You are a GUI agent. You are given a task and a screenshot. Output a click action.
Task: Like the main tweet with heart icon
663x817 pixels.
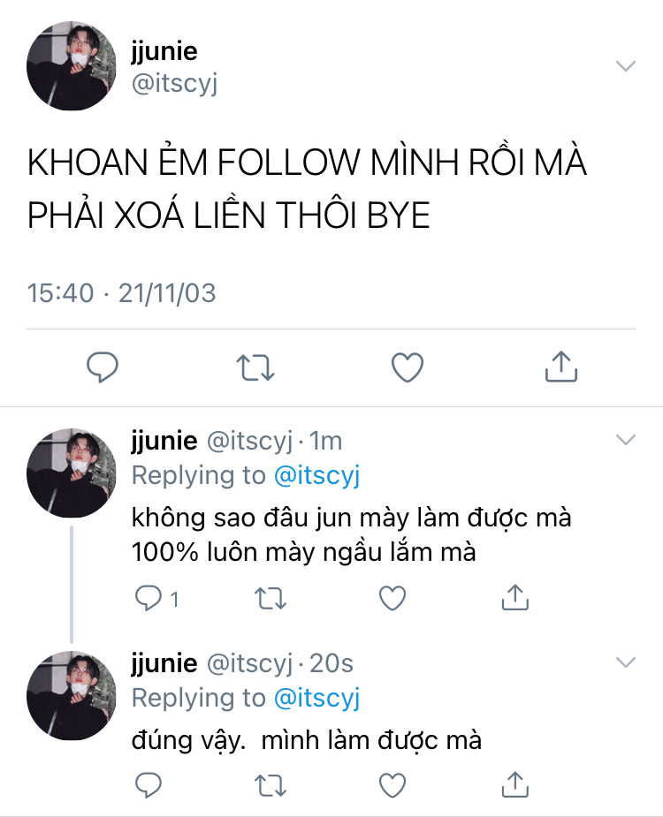point(408,367)
